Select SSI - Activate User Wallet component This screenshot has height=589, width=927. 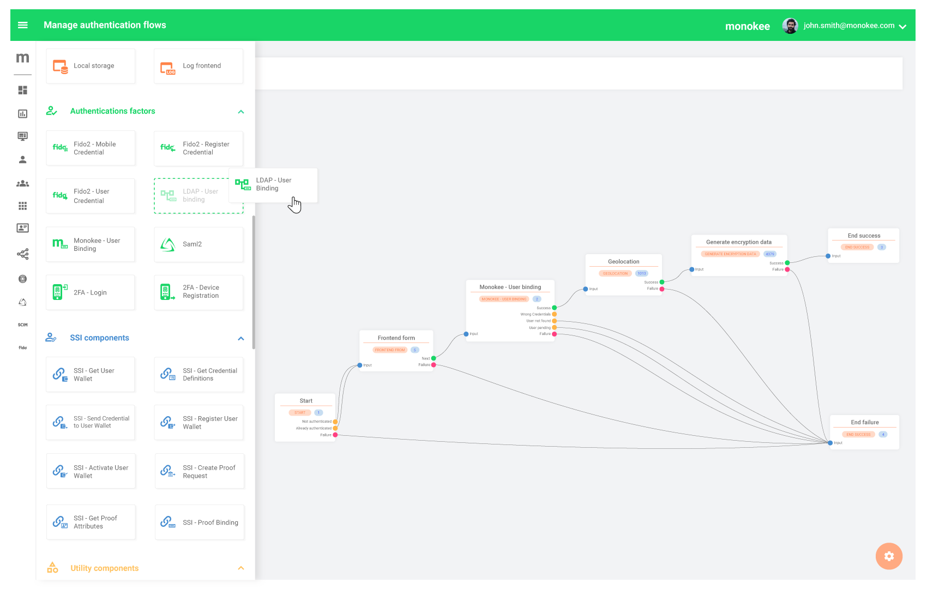tap(91, 471)
